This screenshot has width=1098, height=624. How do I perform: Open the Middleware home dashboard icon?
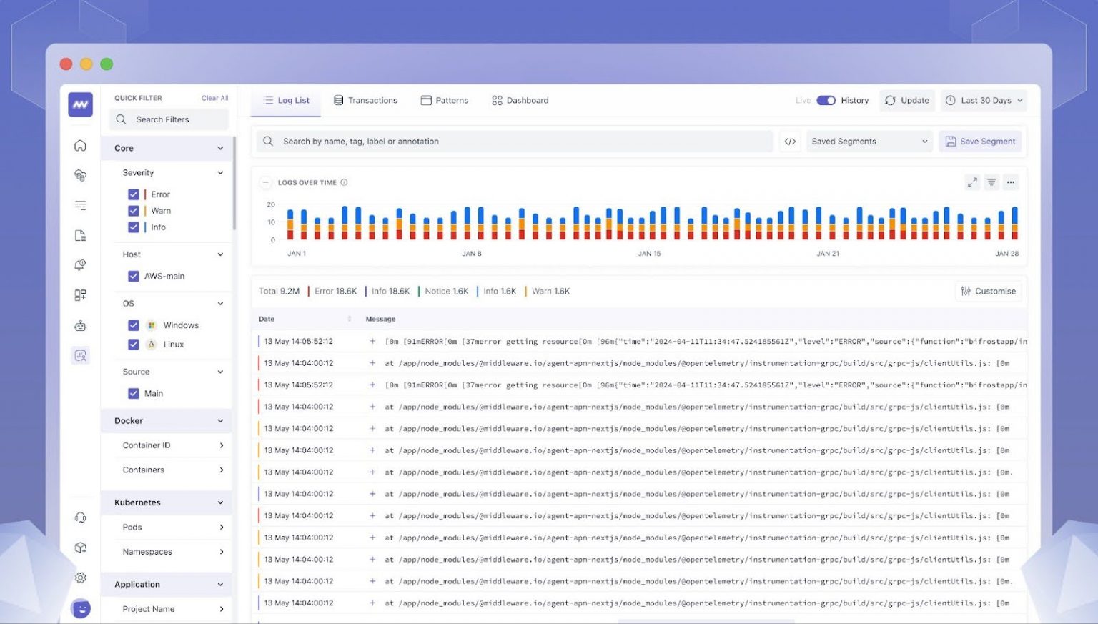point(80,145)
